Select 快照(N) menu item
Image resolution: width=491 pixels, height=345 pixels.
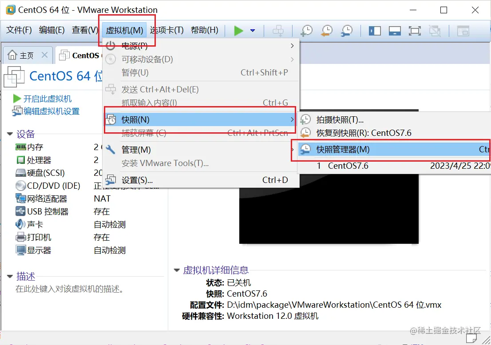200,119
